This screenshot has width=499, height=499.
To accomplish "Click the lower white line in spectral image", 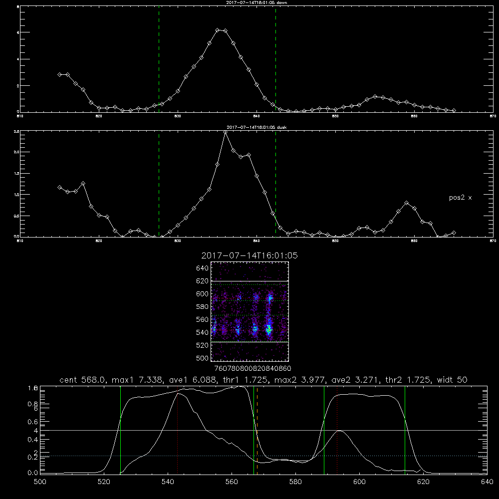I will point(249,342).
